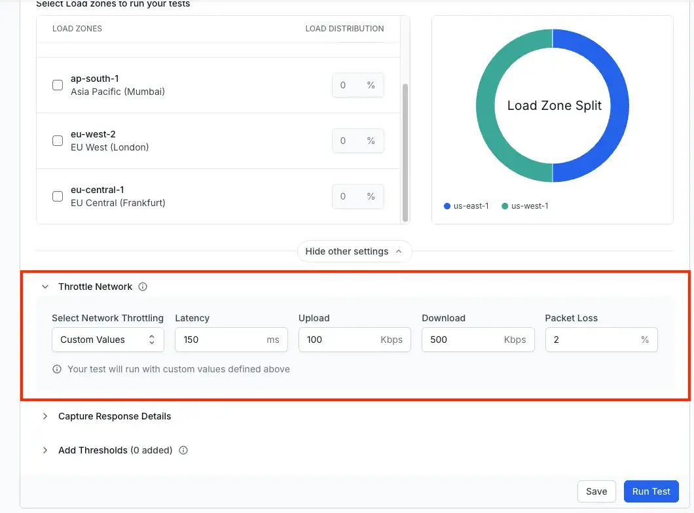Check the eu-central-1 Frankfurt checkbox
The width and height of the screenshot is (694, 513).
click(x=58, y=196)
